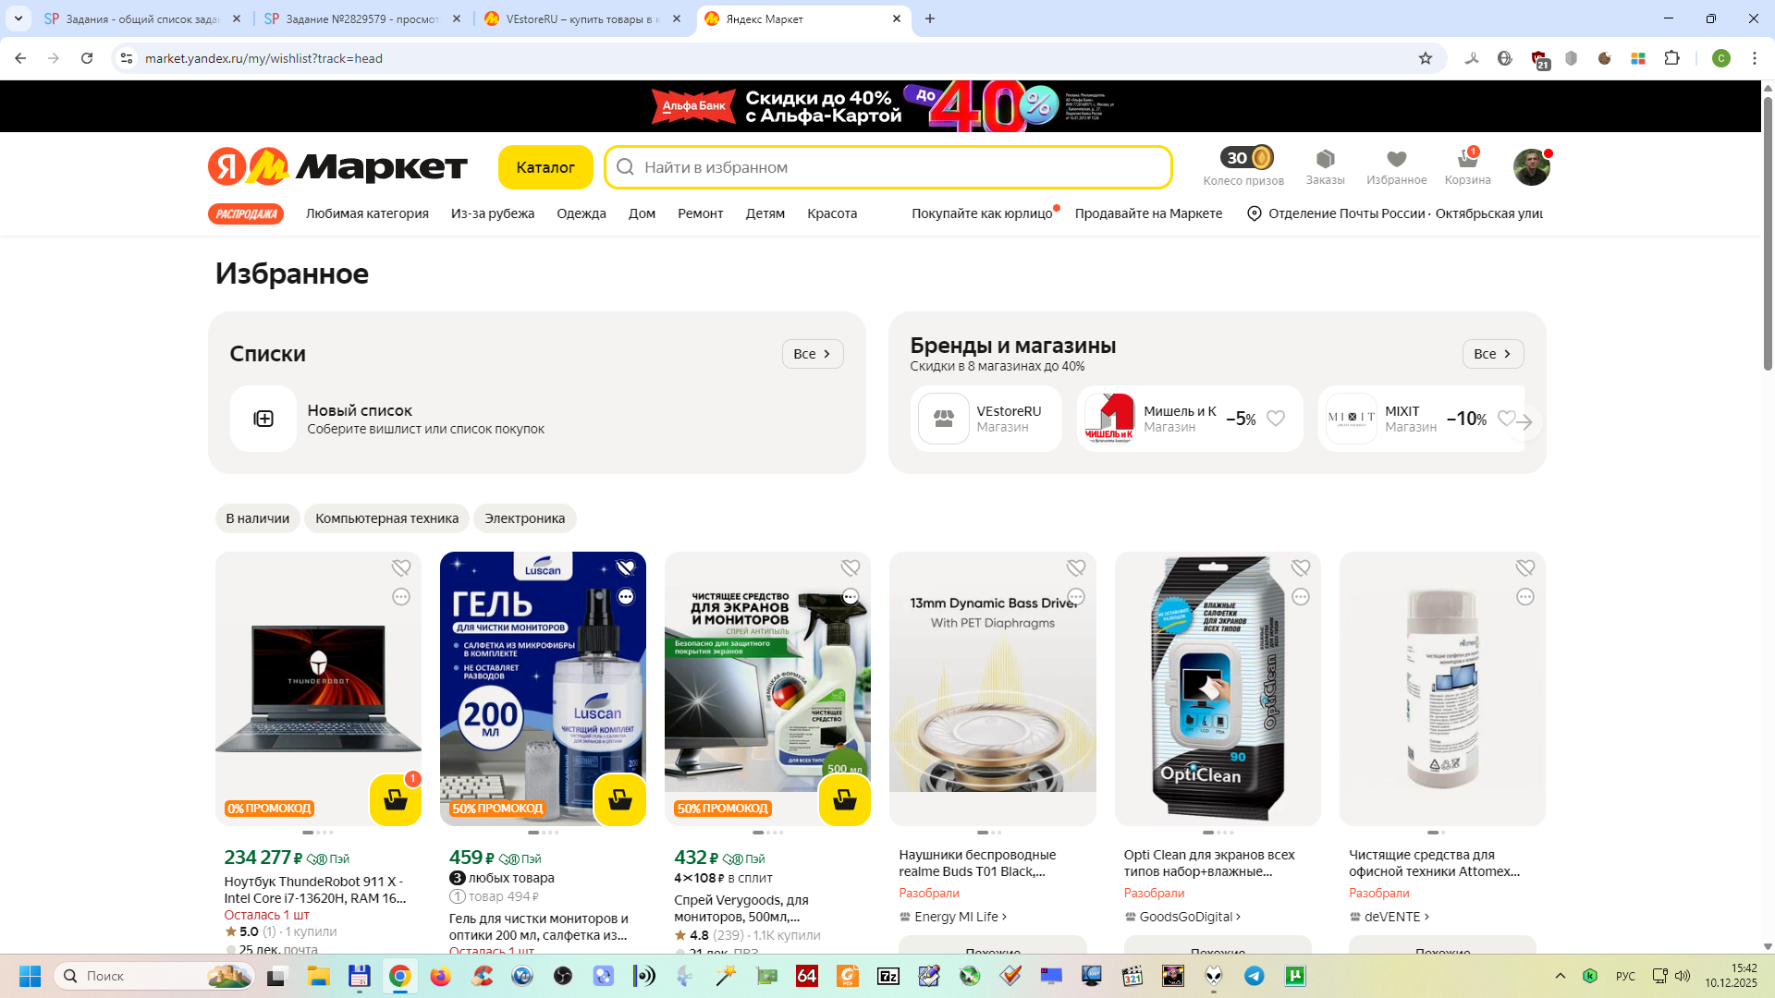Viewport: 1775px width, 998px height.
Task: Remove ThundeRobot laptop from favorites heart
Action: (x=400, y=567)
